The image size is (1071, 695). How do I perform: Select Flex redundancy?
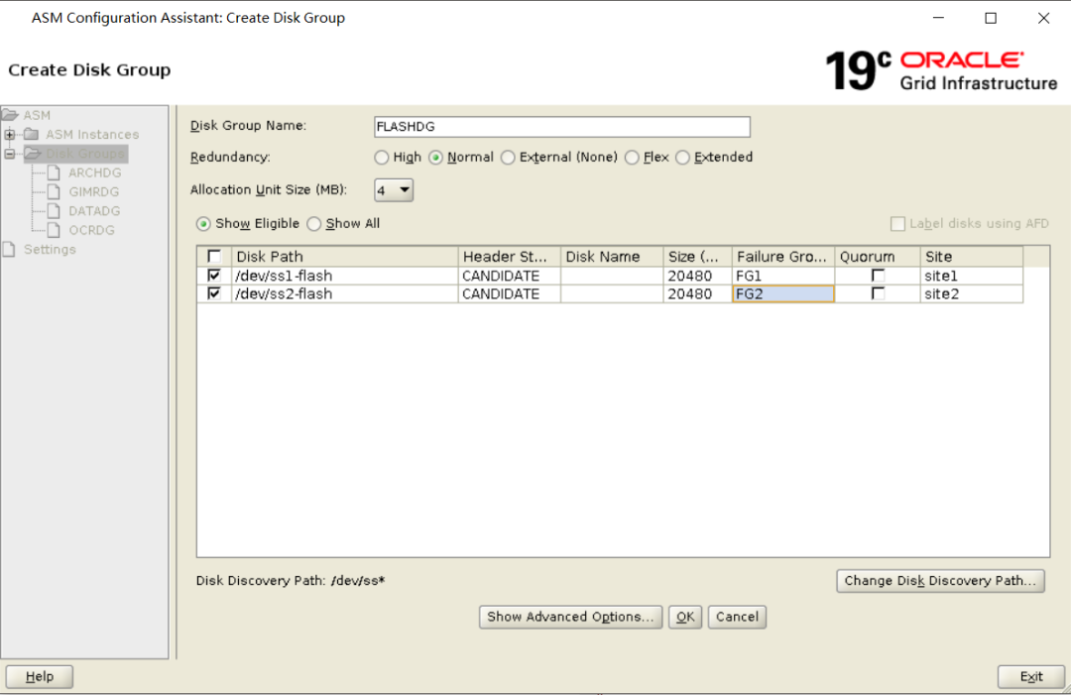pos(632,158)
